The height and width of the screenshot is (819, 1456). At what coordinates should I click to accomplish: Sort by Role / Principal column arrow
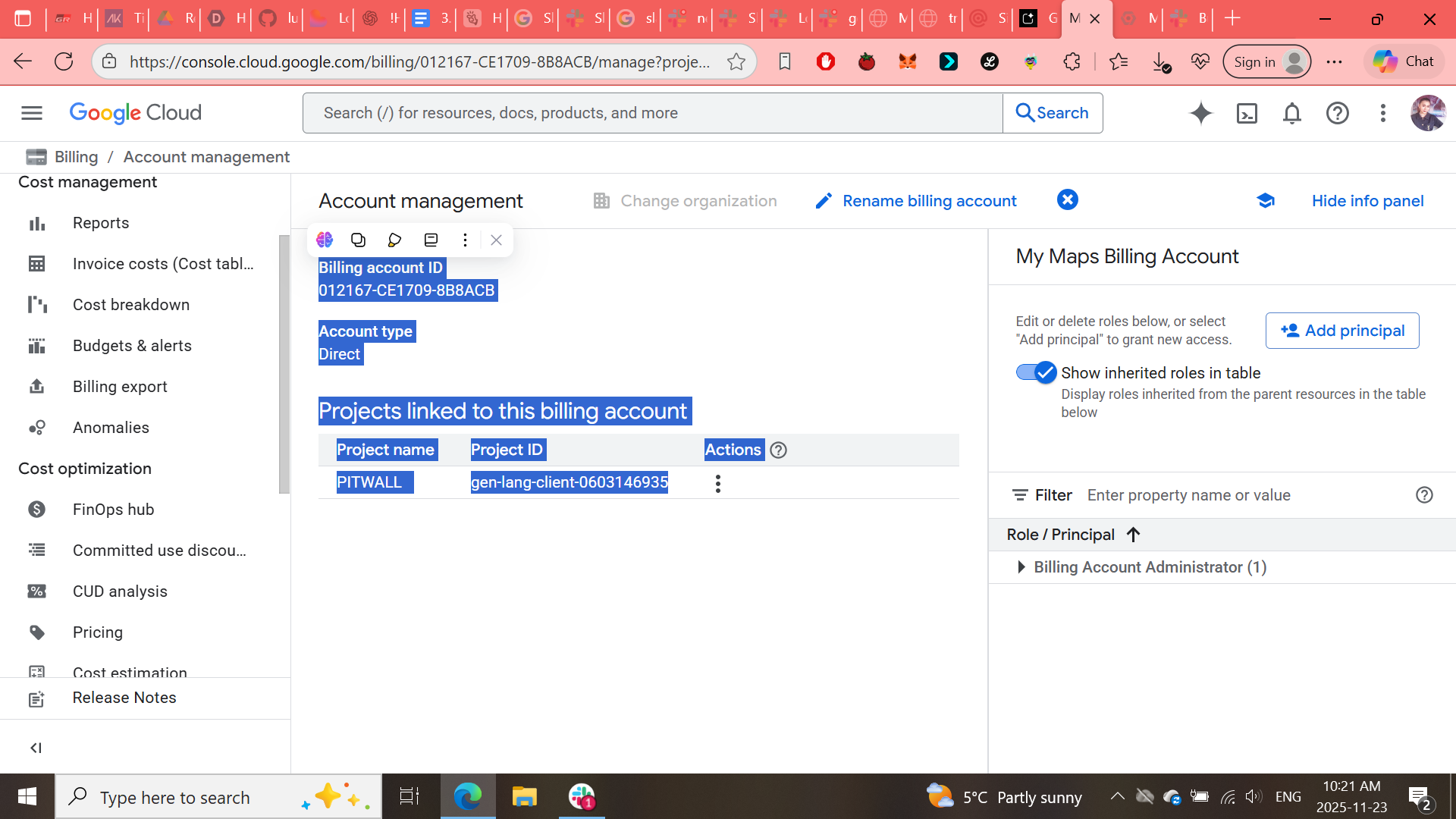tap(1134, 535)
